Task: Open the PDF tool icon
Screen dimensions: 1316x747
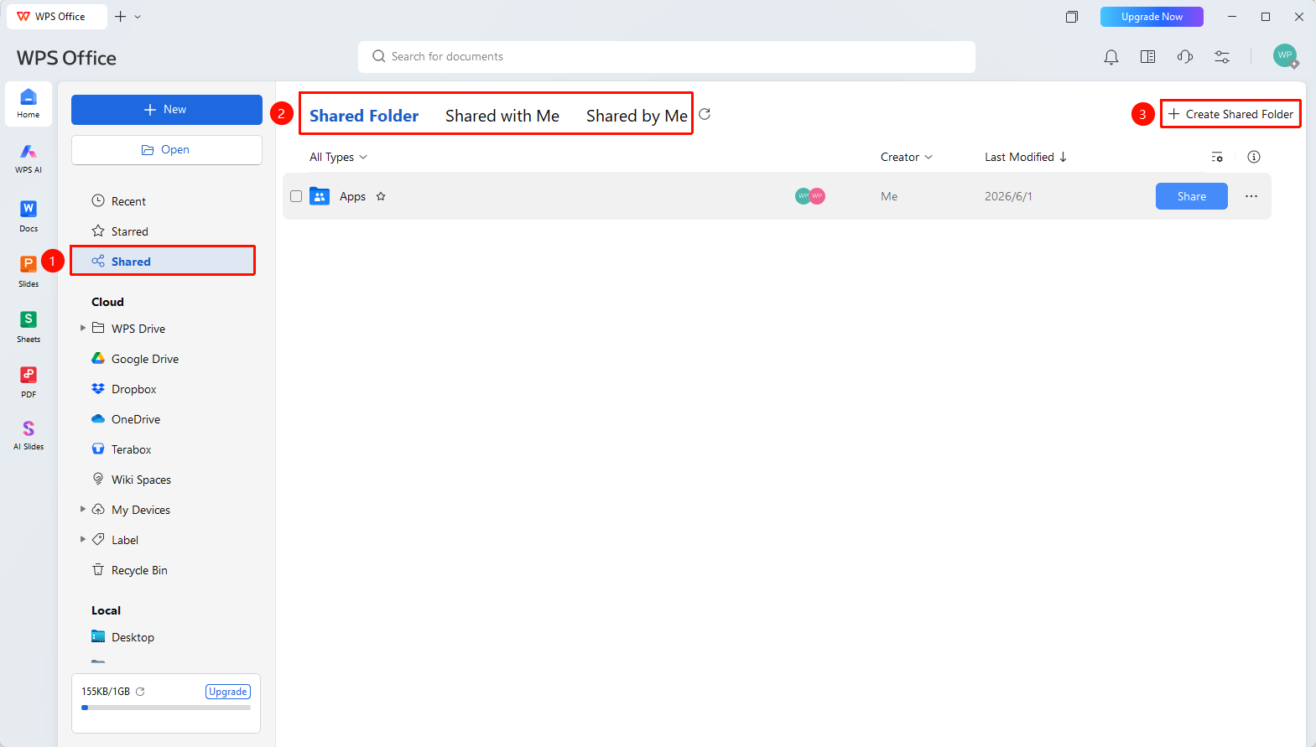Action: 29,381
